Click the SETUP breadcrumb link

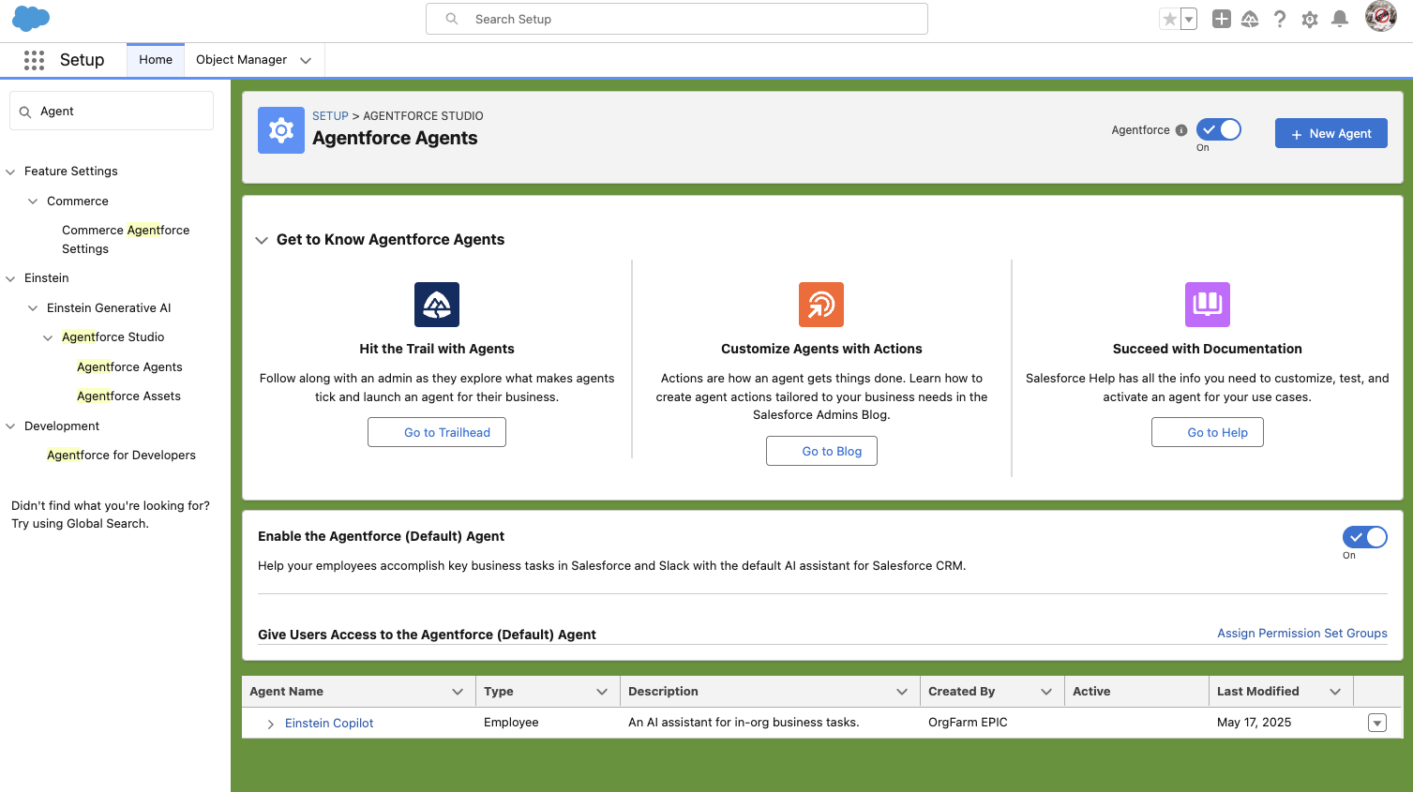tap(330, 116)
